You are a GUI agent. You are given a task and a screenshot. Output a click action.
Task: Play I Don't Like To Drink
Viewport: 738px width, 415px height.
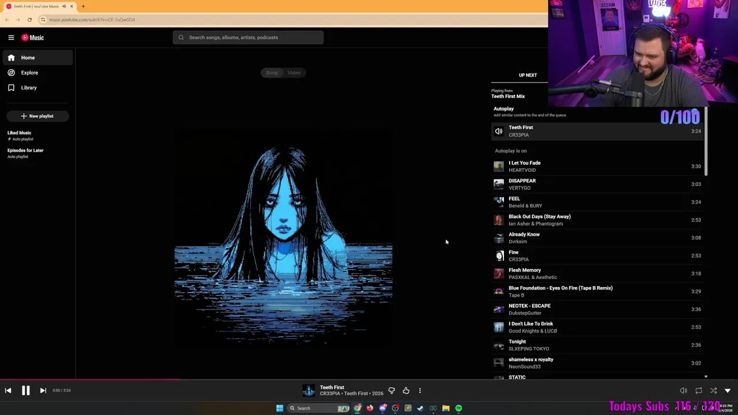point(597,327)
